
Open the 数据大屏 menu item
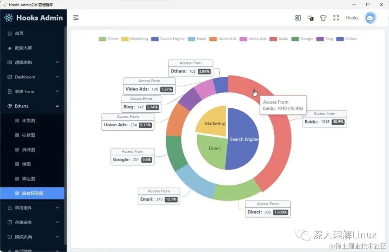[32, 48]
